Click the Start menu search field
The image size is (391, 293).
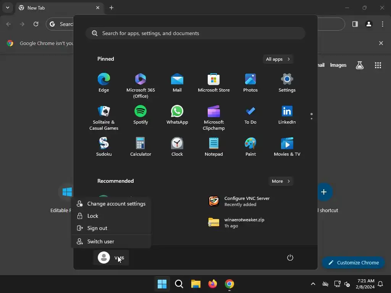[195, 33]
